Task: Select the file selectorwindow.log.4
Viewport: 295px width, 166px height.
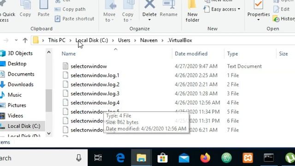Action: click(x=95, y=103)
